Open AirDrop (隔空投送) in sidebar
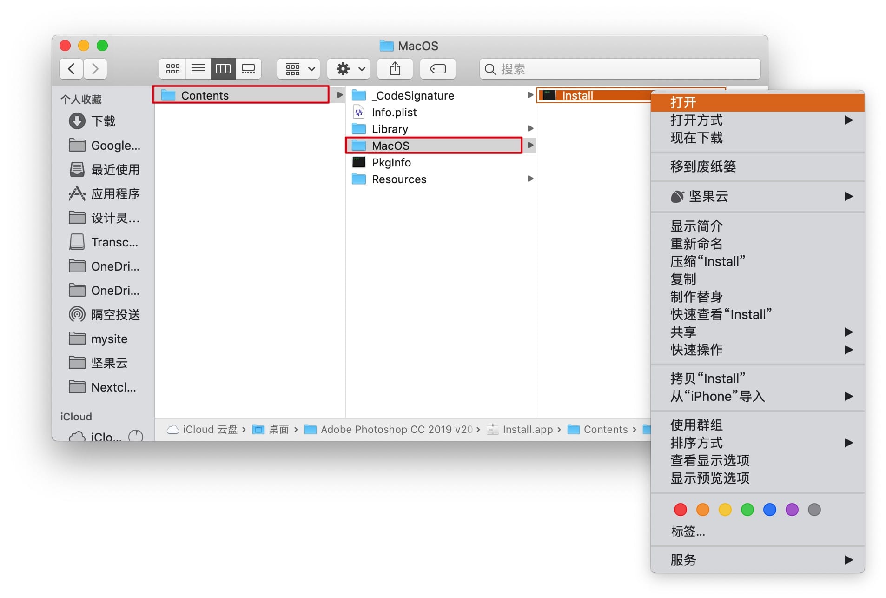The image size is (886, 598). coord(115,315)
